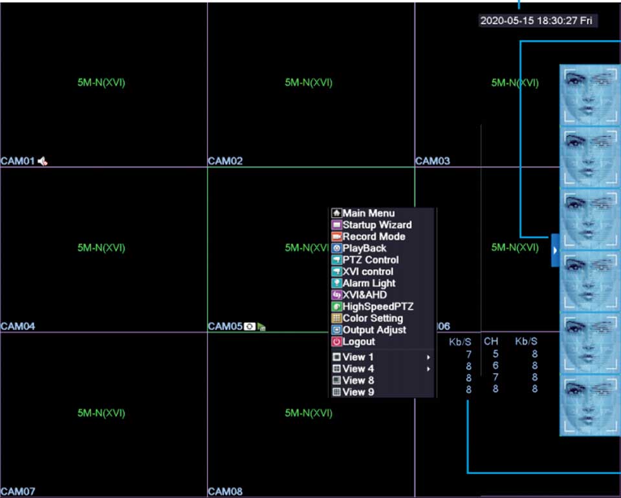Expand the View 1 submenu arrow
Image resolution: width=621 pixels, height=498 pixels.
tap(428, 357)
